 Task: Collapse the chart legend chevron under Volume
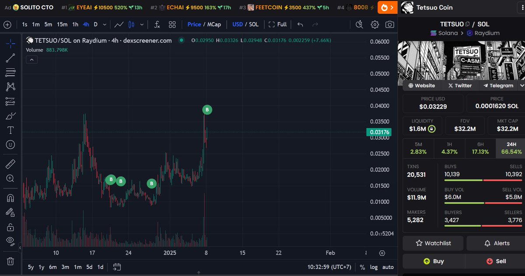click(x=31, y=59)
